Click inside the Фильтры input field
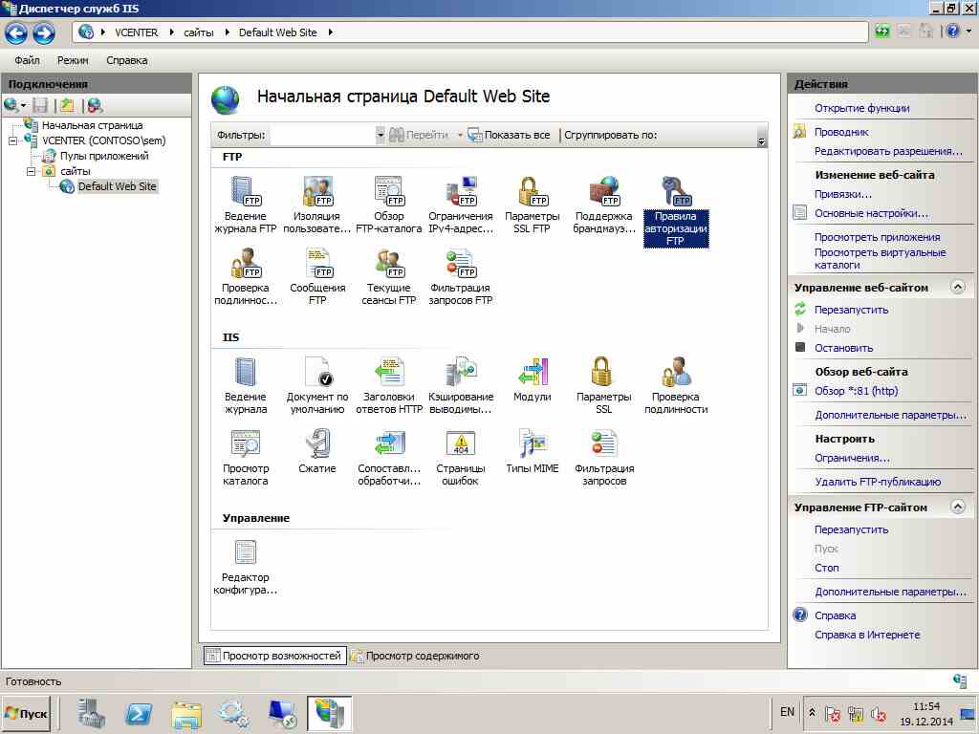Screen dimensions: 979x734 coord(322,135)
